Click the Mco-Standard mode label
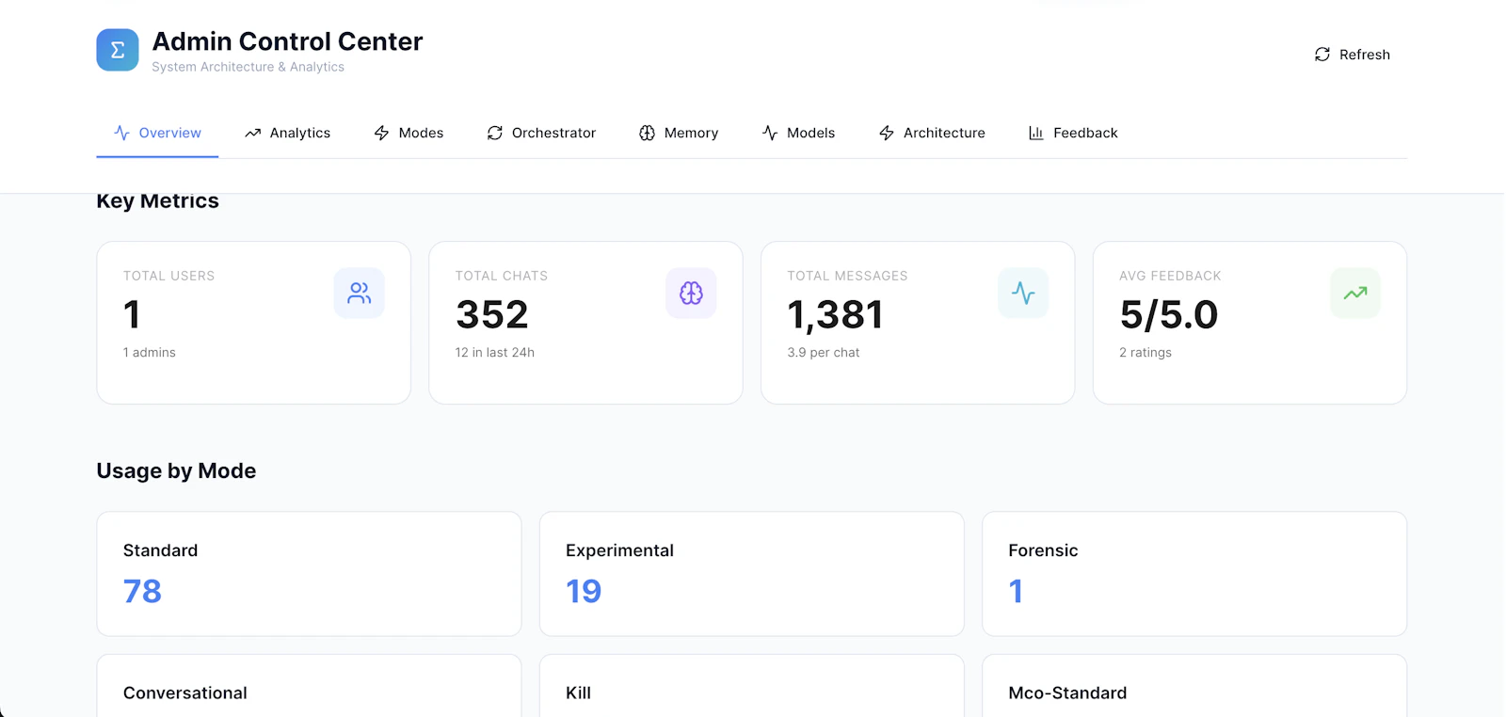The width and height of the screenshot is (1506, 717). [x=1067, y=693]
